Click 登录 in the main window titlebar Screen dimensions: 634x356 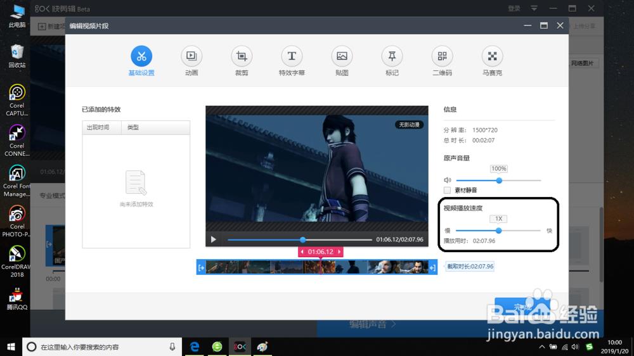[x=514, y=8]
